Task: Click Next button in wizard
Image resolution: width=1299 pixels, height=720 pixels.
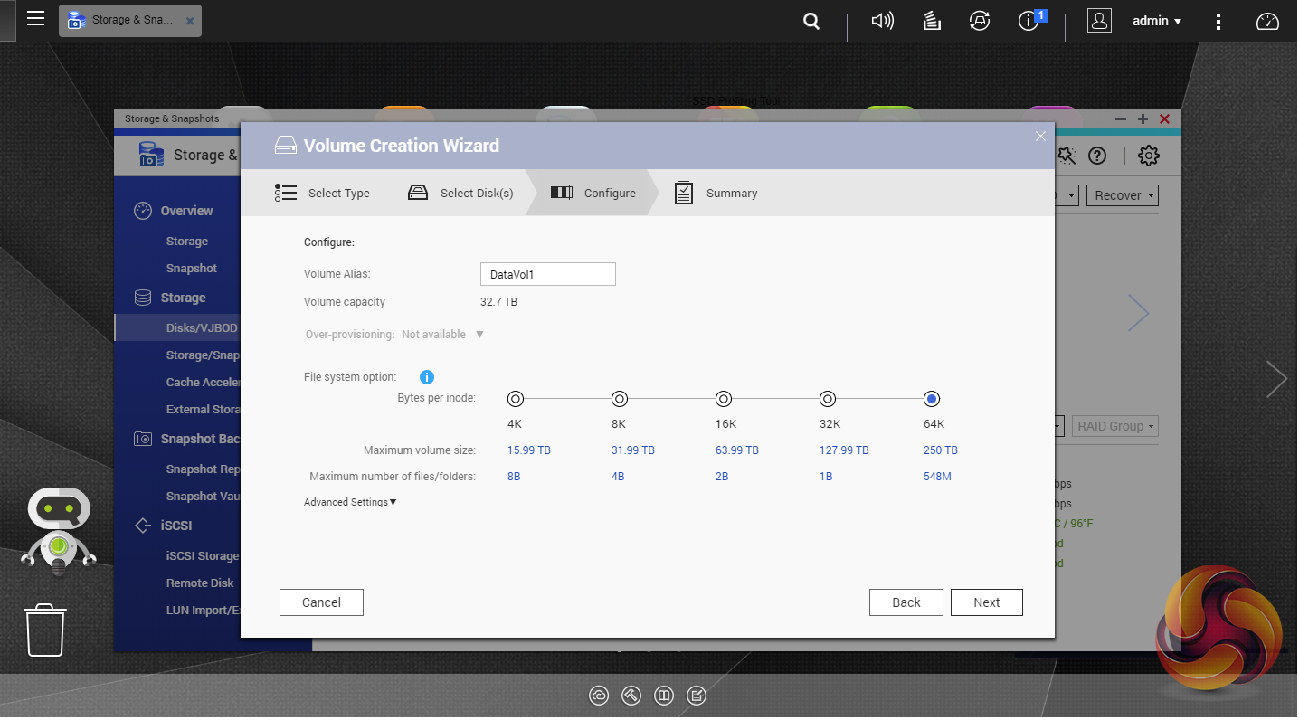Action: (x=986, y=602)
